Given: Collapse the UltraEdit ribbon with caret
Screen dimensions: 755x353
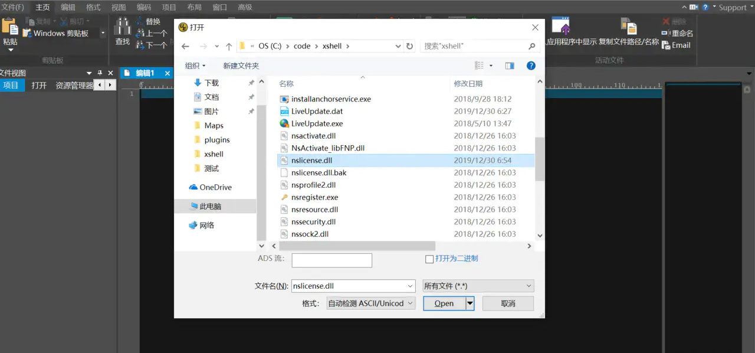Looking at the screenshot, I should tap(685, 7).
